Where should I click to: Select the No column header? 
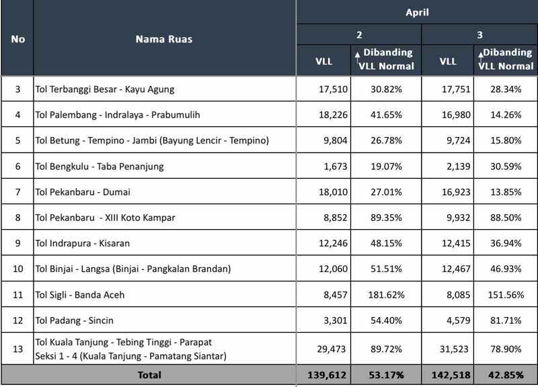(x=18, y=39)
